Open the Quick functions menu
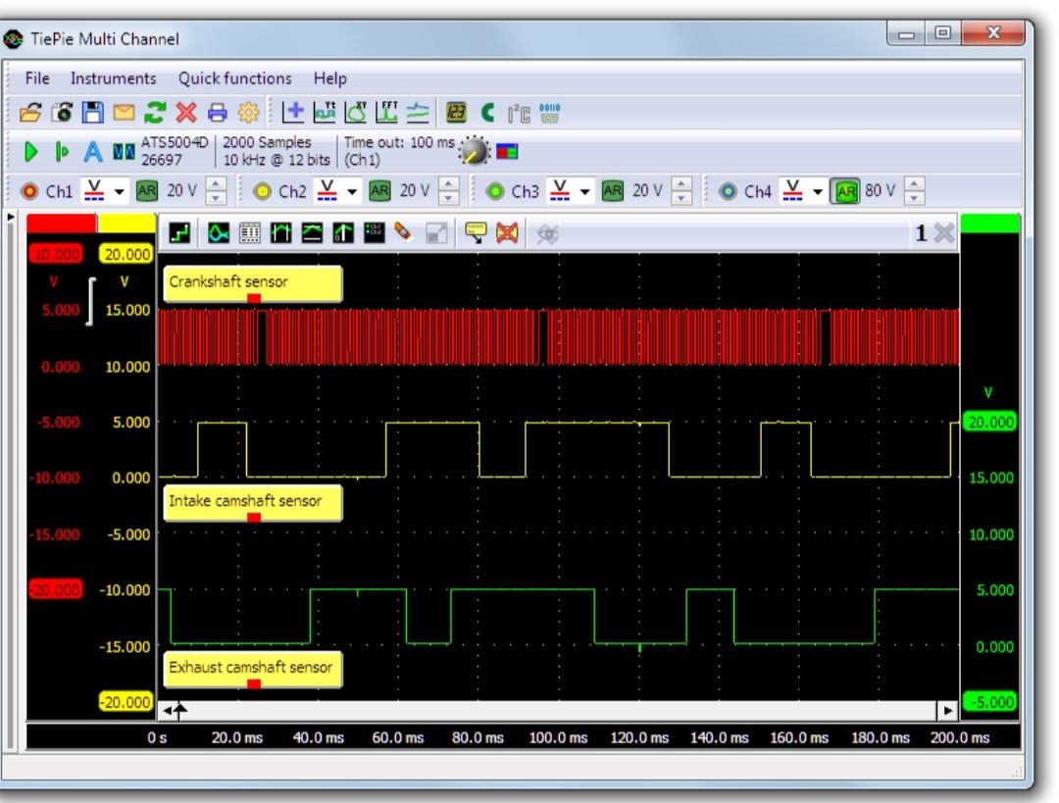 click(234, 78)
